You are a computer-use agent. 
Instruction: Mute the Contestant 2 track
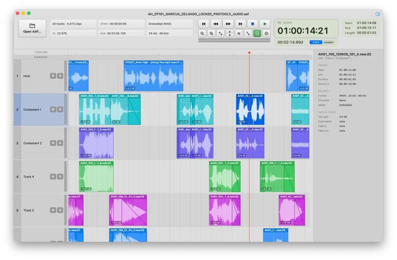coord(53,143)
